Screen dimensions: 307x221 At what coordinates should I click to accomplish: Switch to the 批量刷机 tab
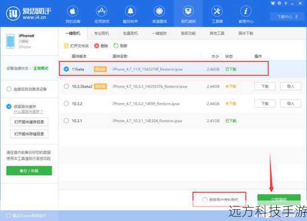tap(130, 33)
